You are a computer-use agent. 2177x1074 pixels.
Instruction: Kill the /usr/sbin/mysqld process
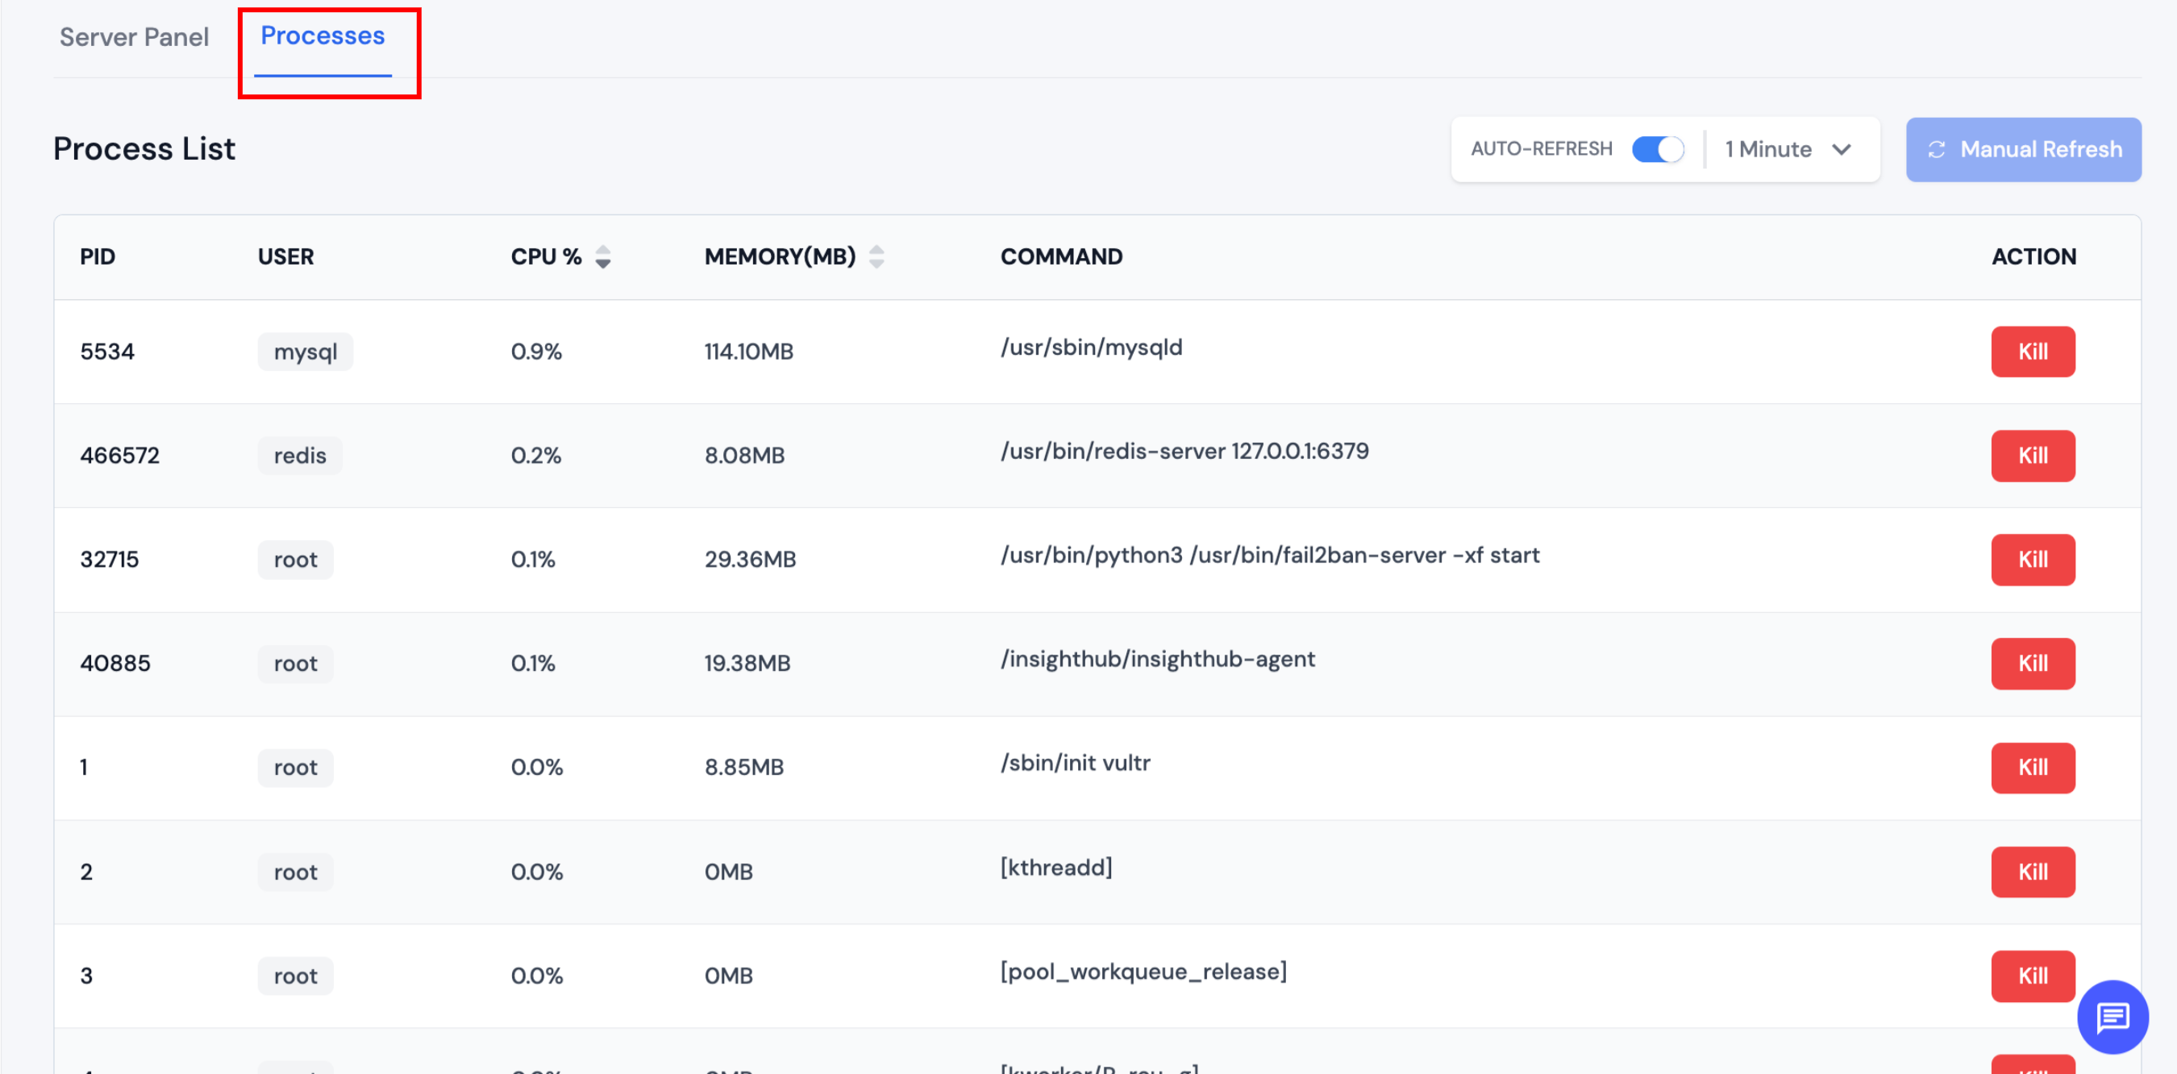pos(2033,352)
